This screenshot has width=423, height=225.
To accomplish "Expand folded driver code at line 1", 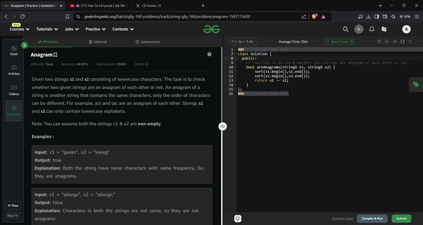I will coord(234,49).
